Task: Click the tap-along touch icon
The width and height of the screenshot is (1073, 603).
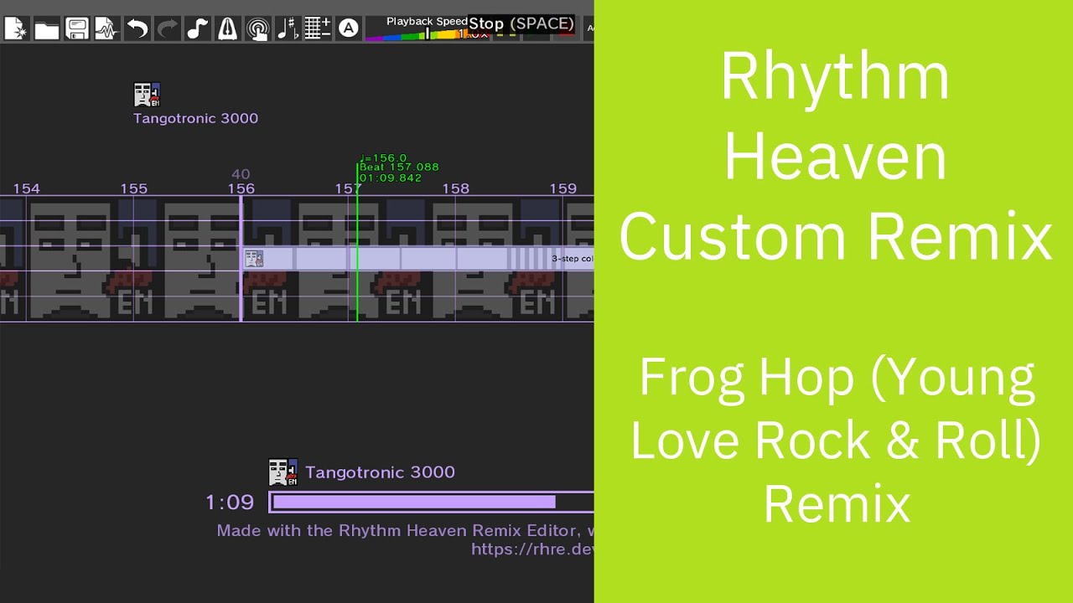Action: coord(257,28)
